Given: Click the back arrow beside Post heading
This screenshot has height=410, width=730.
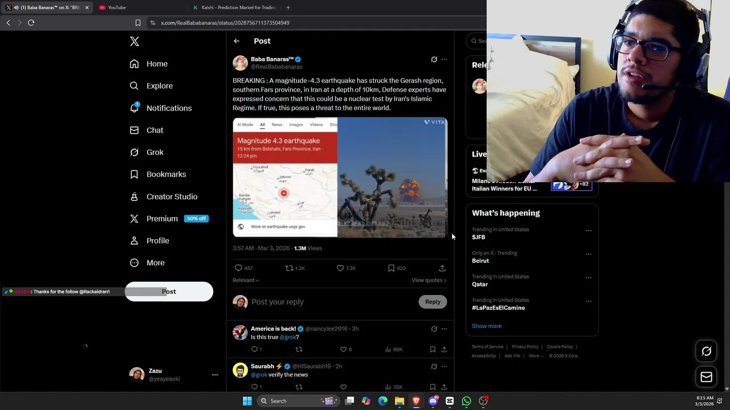Looking at the screenshot, I should (x=237, y=41).
